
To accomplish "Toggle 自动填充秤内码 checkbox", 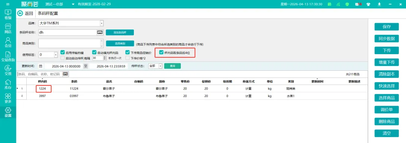I will point(94,52).
